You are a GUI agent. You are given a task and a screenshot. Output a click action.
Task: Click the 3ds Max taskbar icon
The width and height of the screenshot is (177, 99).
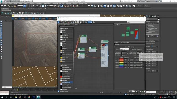38,97
